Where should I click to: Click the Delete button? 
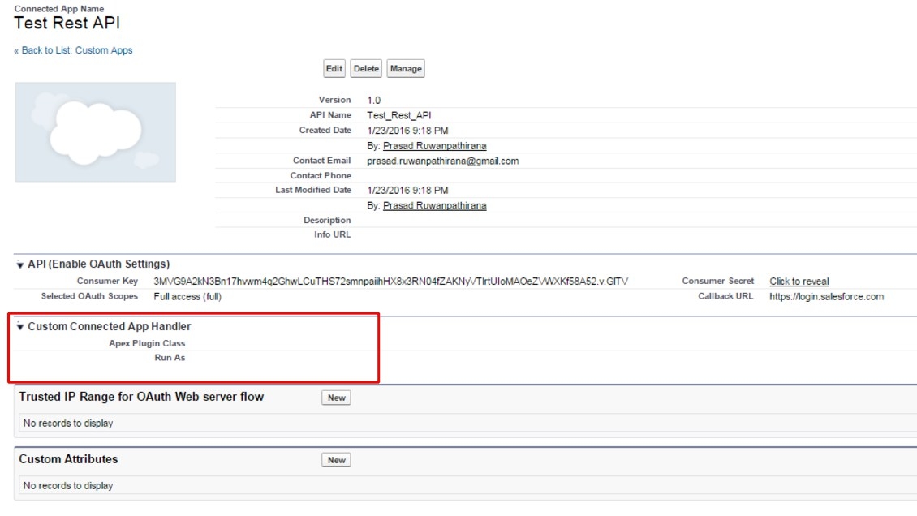[366, 68]
